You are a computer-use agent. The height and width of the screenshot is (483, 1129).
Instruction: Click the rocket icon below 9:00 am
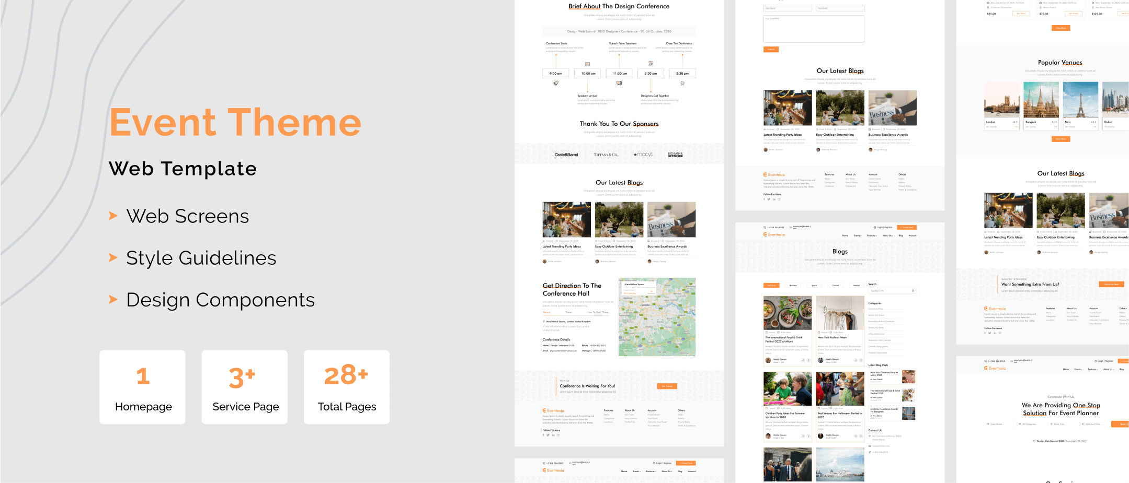556,83
